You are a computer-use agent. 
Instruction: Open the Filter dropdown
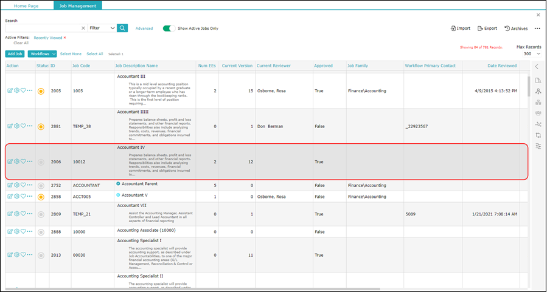point(102,28)
